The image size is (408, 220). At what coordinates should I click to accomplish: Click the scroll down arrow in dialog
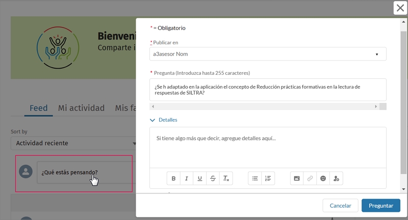pos(403,189)
